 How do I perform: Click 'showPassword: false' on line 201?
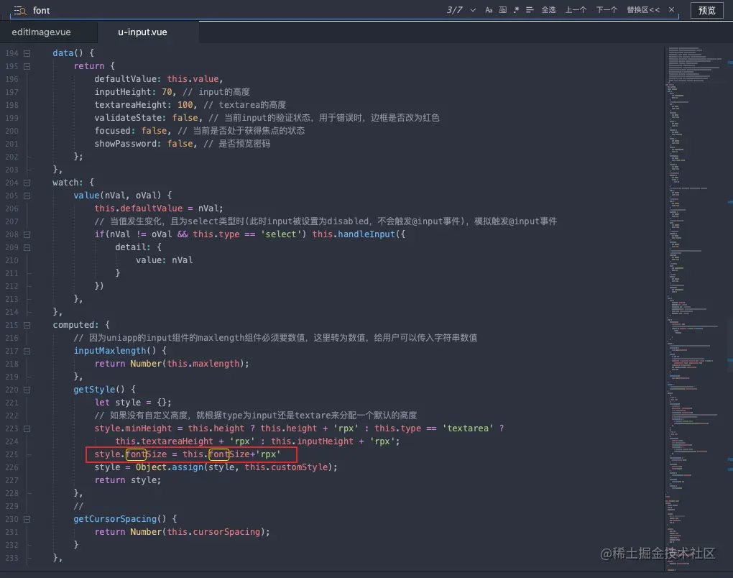pyautogui.click(x=144, y=144)
